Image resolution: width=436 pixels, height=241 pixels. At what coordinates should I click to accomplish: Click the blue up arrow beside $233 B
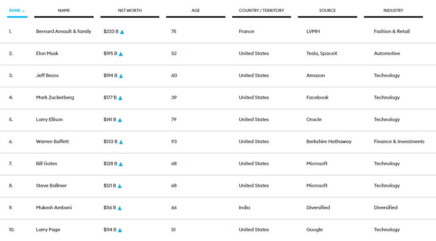pos(122,32)
